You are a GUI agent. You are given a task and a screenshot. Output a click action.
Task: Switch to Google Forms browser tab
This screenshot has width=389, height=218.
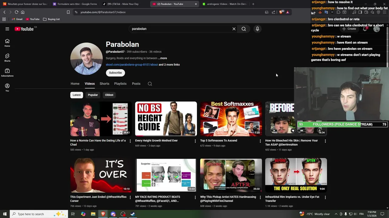pyautogui.click(x=75, y=4)
